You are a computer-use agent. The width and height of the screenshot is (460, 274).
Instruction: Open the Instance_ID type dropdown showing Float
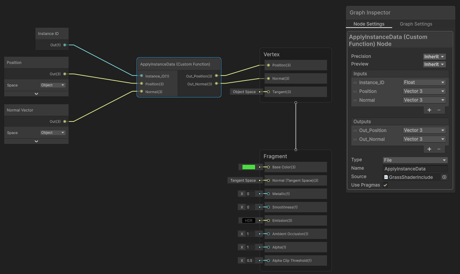coord(424,82)
